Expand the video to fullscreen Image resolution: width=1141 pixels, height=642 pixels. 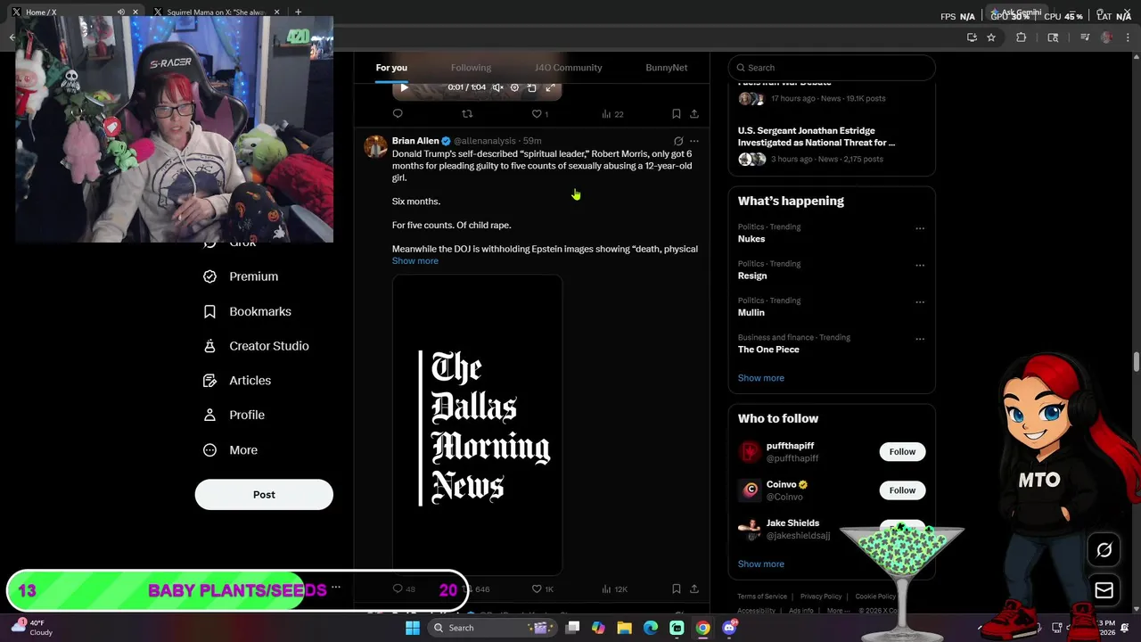click(550, 87)
